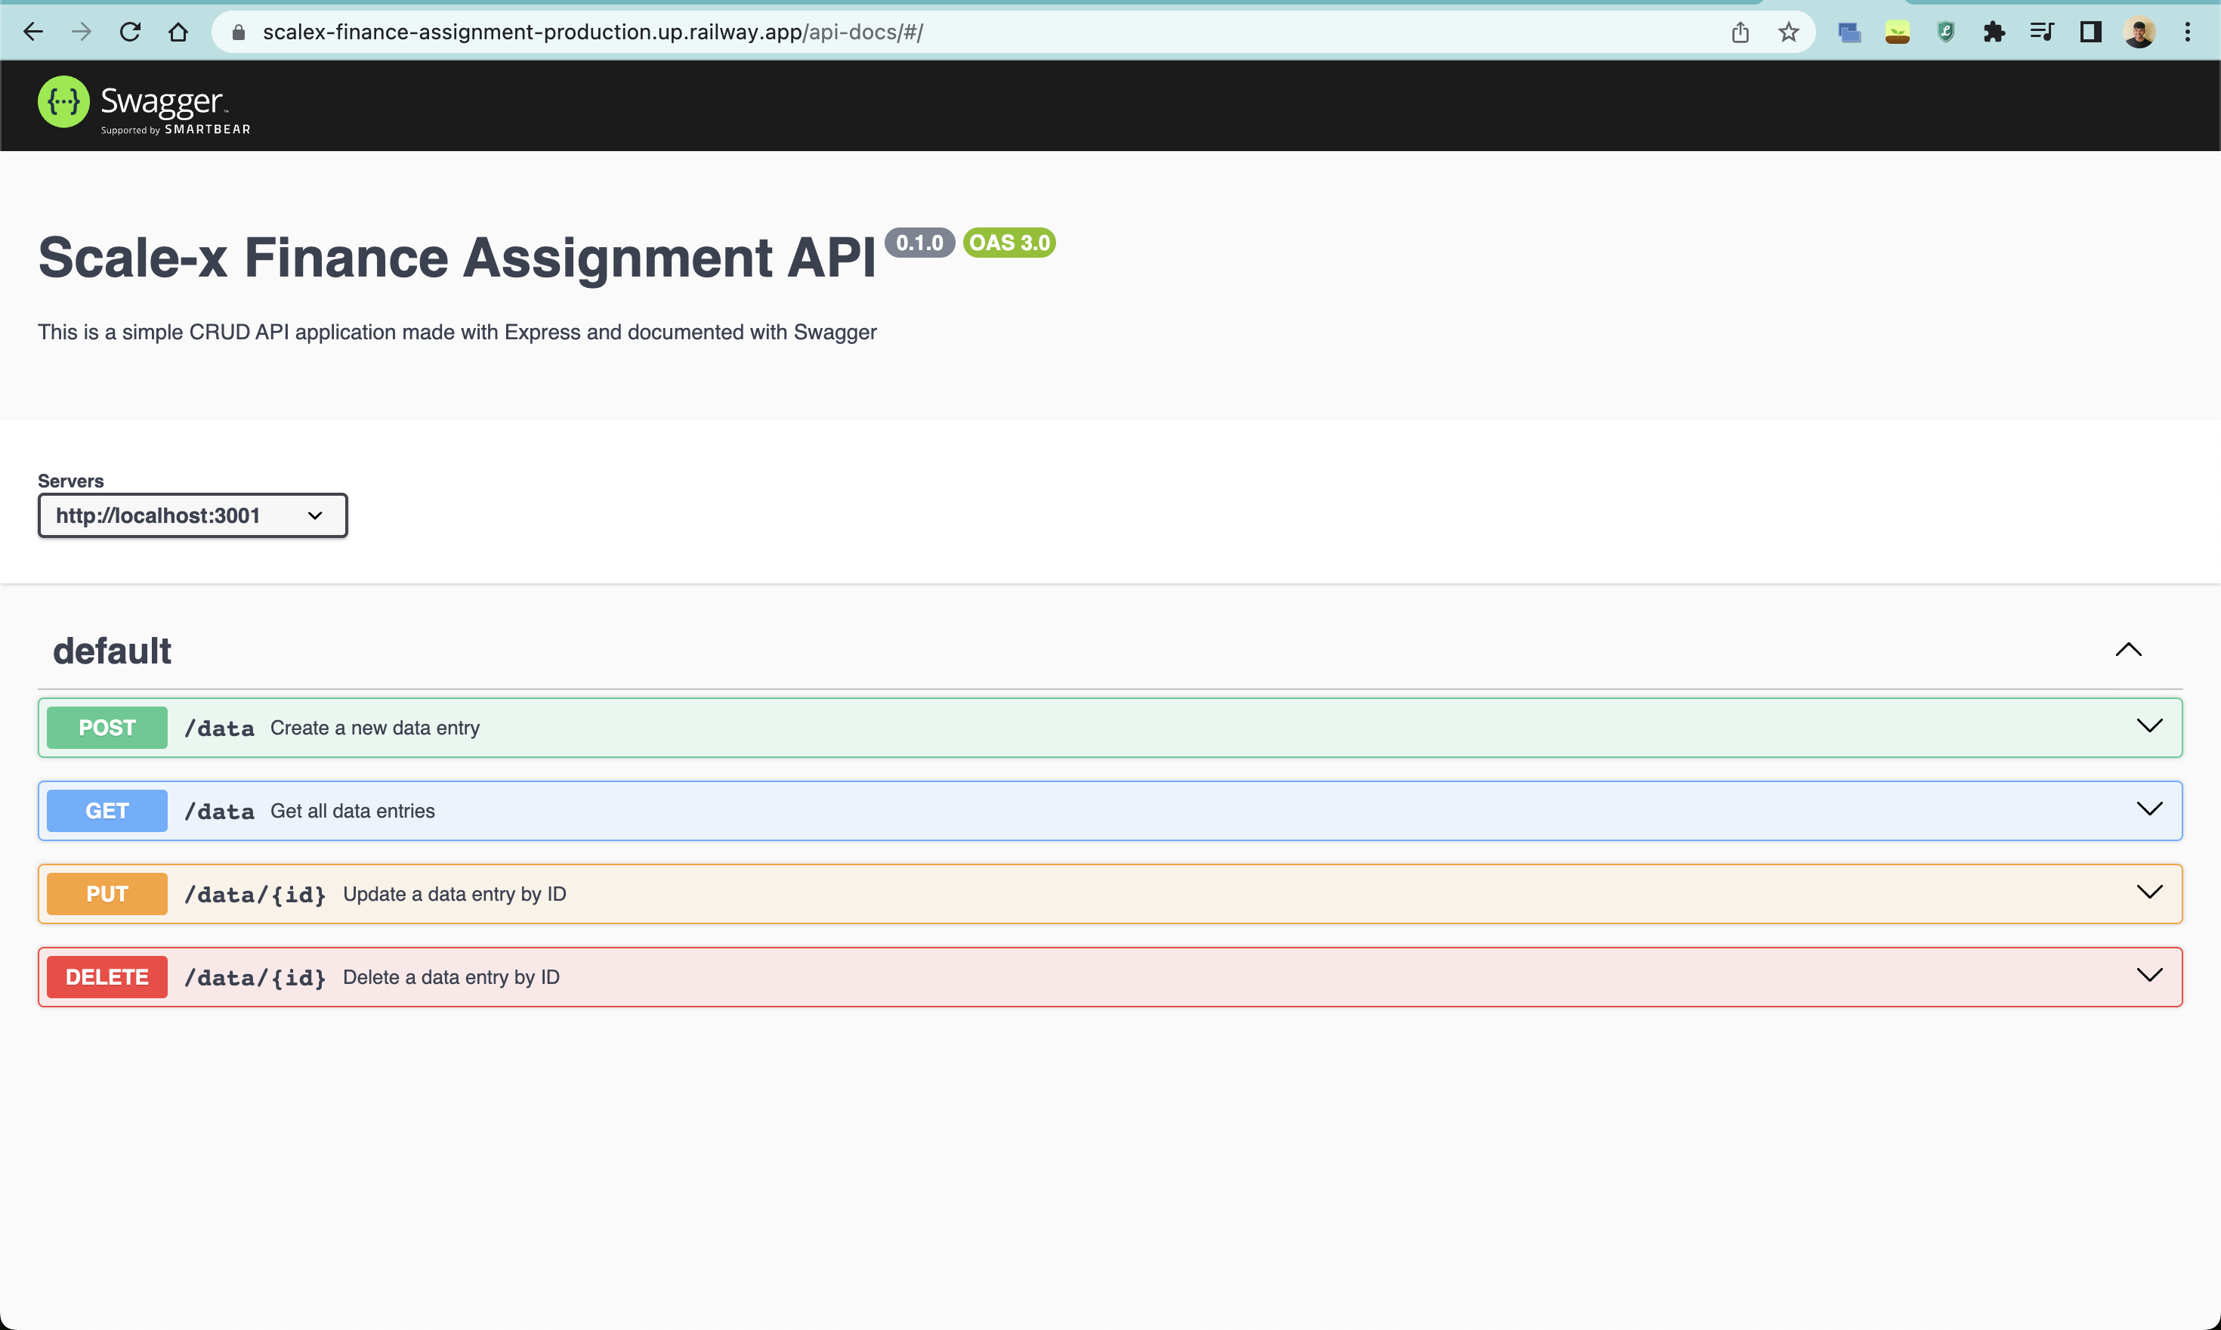Click the default section title

(112, 651)
